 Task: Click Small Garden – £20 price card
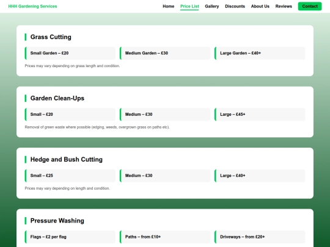pos(70,53)
